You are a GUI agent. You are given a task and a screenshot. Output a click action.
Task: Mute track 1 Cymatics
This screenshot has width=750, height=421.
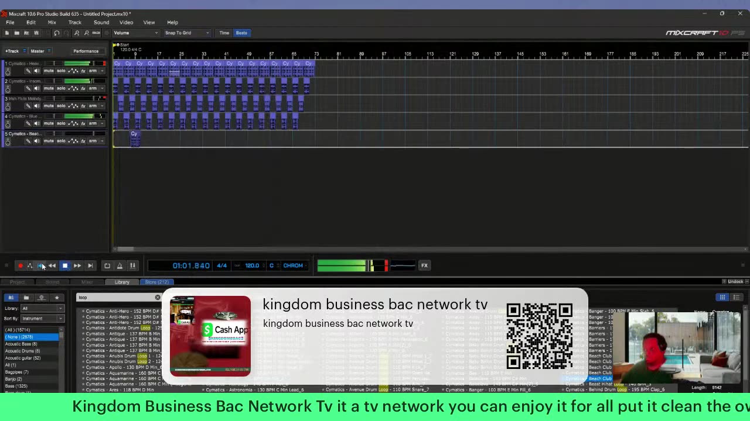[49, 71]
